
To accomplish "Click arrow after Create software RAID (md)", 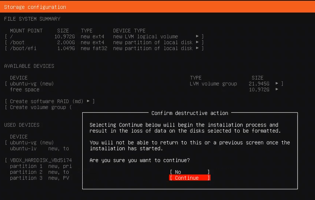I will (x=88, y=101).
